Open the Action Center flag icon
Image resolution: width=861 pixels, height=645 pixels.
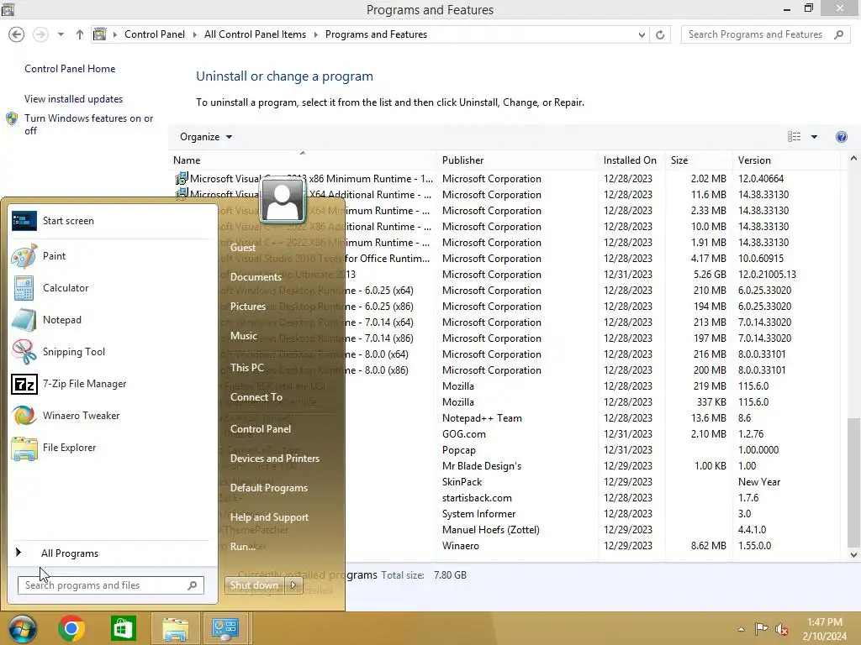(x=761, y=628)
